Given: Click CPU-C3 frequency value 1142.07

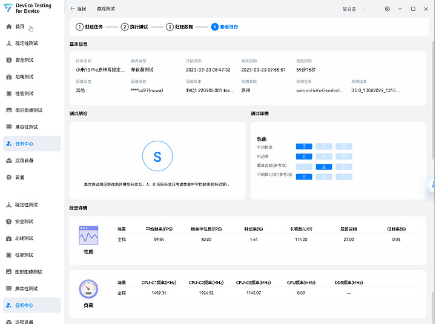Looking at the screenshot, I should [x=254, y=293].
